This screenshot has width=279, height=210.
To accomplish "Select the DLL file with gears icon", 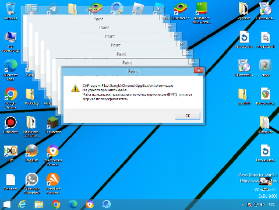I will coord(266,40).
